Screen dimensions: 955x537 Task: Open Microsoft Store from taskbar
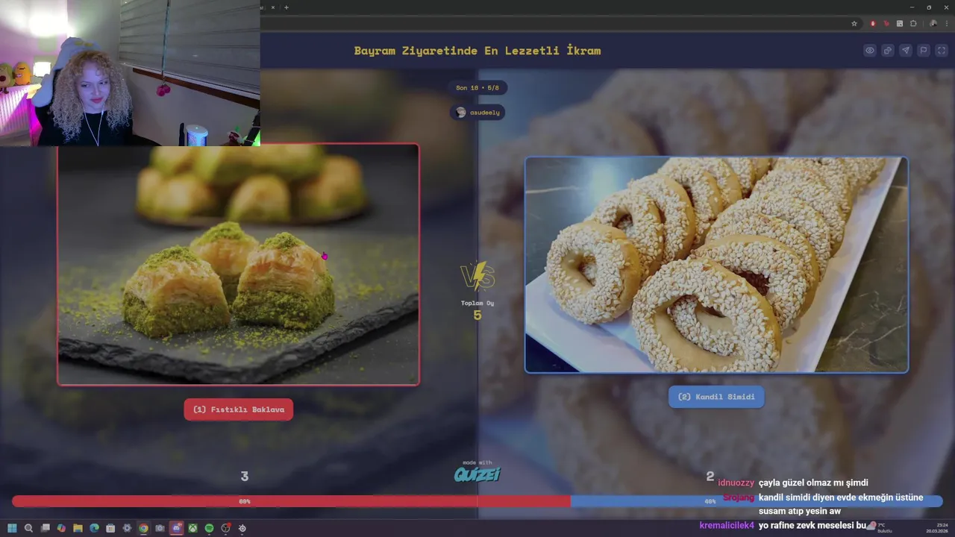tap(110, 528)
